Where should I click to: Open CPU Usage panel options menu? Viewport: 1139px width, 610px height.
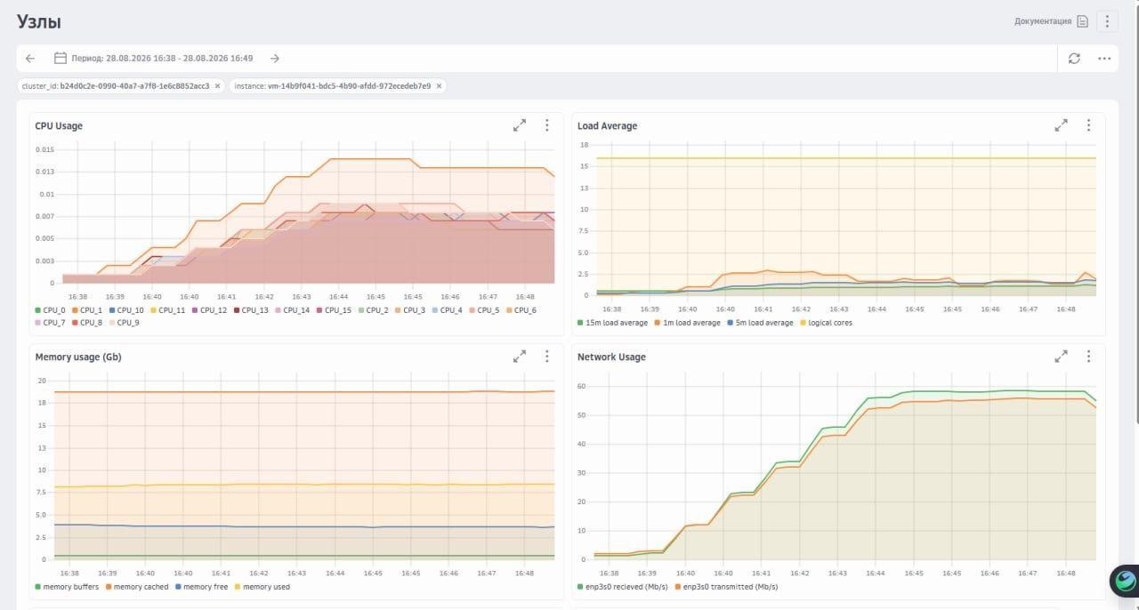tap(546, 125)
